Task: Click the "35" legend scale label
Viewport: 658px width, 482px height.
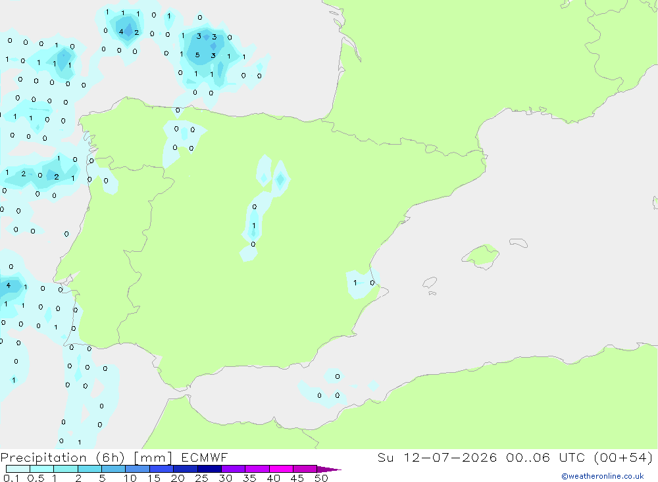Action: click(249, 478)
